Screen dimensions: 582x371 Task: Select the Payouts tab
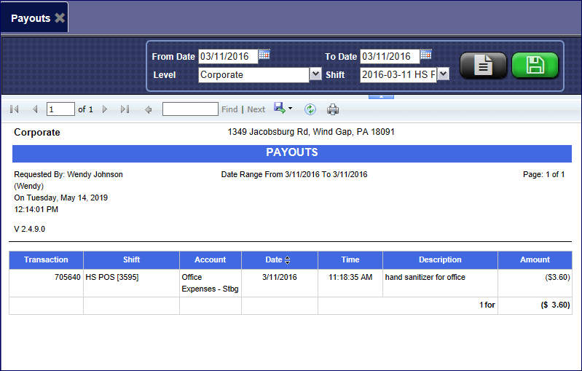(x=30, y=18)
